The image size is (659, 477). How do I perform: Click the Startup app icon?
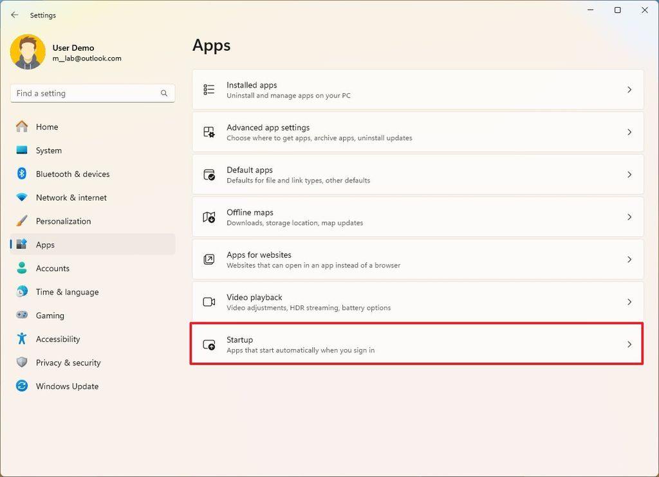[x=209, y=344]
